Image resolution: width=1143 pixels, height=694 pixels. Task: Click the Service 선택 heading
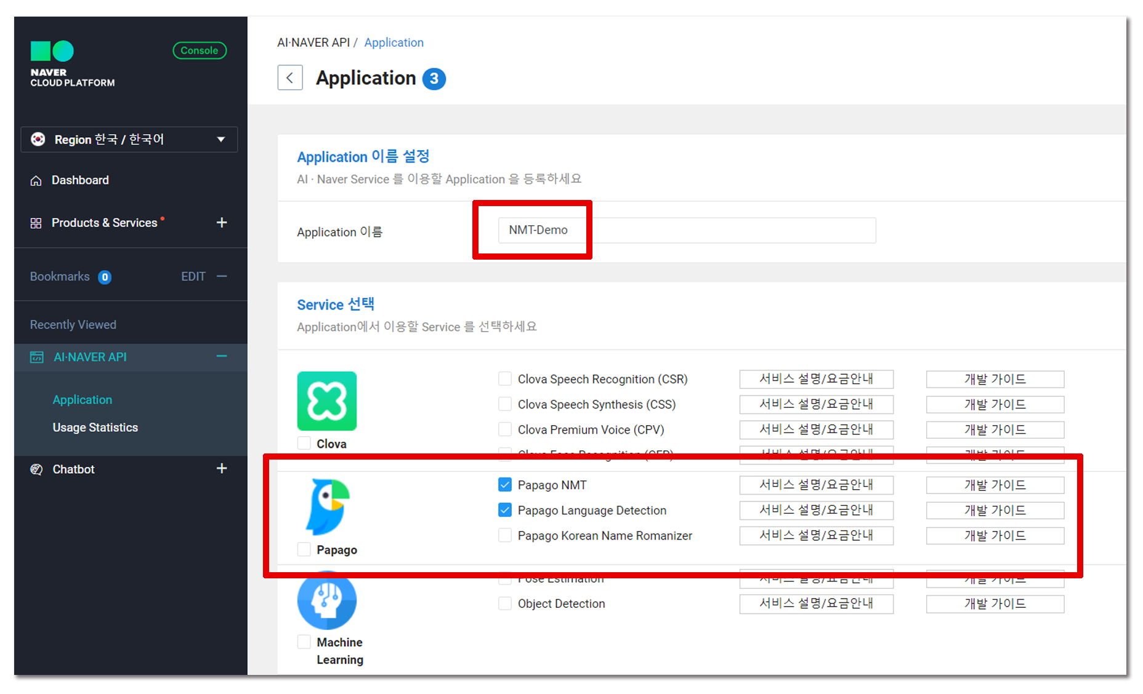336,305
